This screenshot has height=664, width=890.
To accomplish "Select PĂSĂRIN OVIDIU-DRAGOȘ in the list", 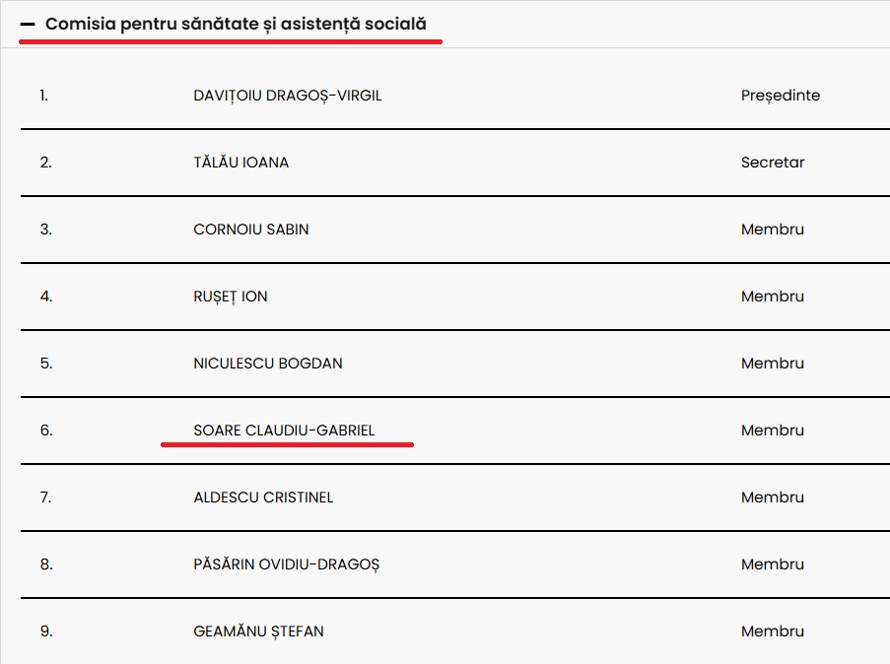I will point(286,564).
